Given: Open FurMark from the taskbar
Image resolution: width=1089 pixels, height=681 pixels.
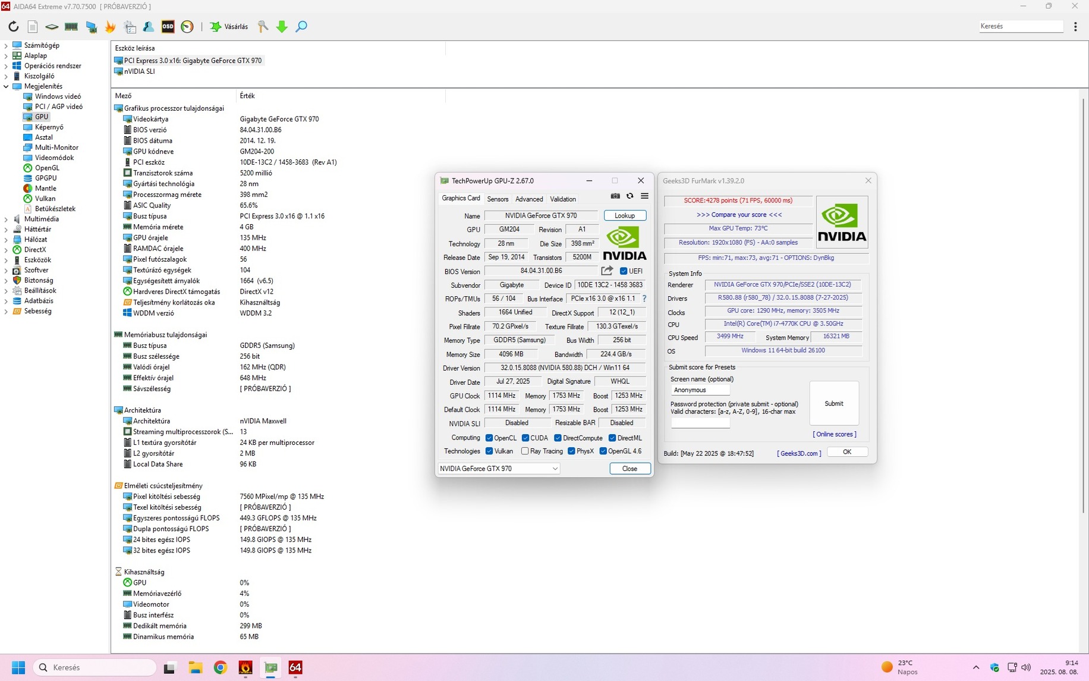Looking at the screenshot, I should click(x=246, y=667).
